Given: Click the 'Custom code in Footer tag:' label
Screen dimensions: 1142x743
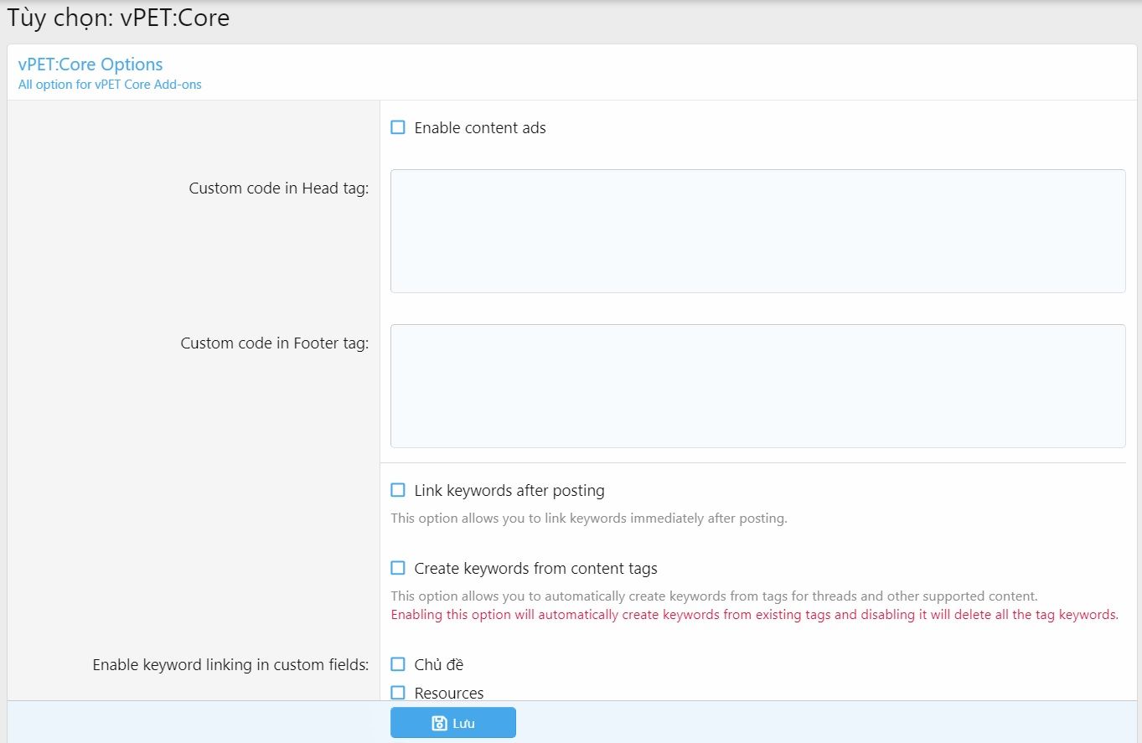Looking at the screenshot, I should point(274,343).
